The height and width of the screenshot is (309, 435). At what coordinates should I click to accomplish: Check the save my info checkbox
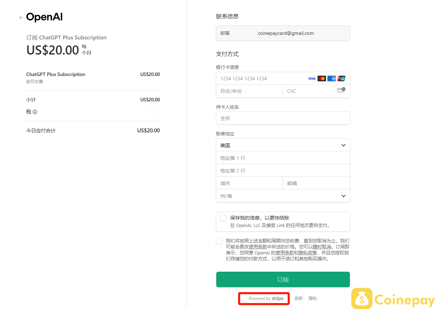coord(223,218)
